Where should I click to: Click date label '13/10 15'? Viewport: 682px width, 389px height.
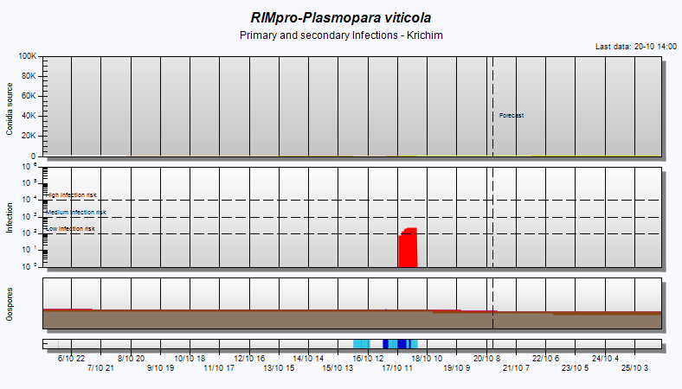coord(279,368)
